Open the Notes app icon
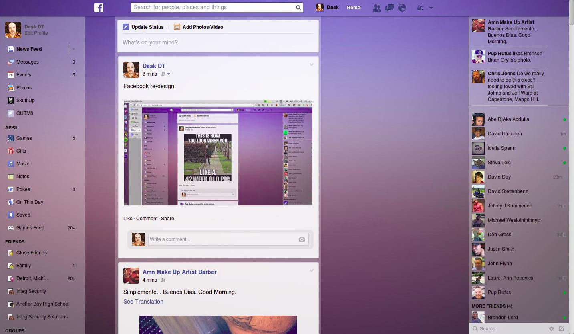The height and width of the screenshot is (334, 574). [11, 177]
